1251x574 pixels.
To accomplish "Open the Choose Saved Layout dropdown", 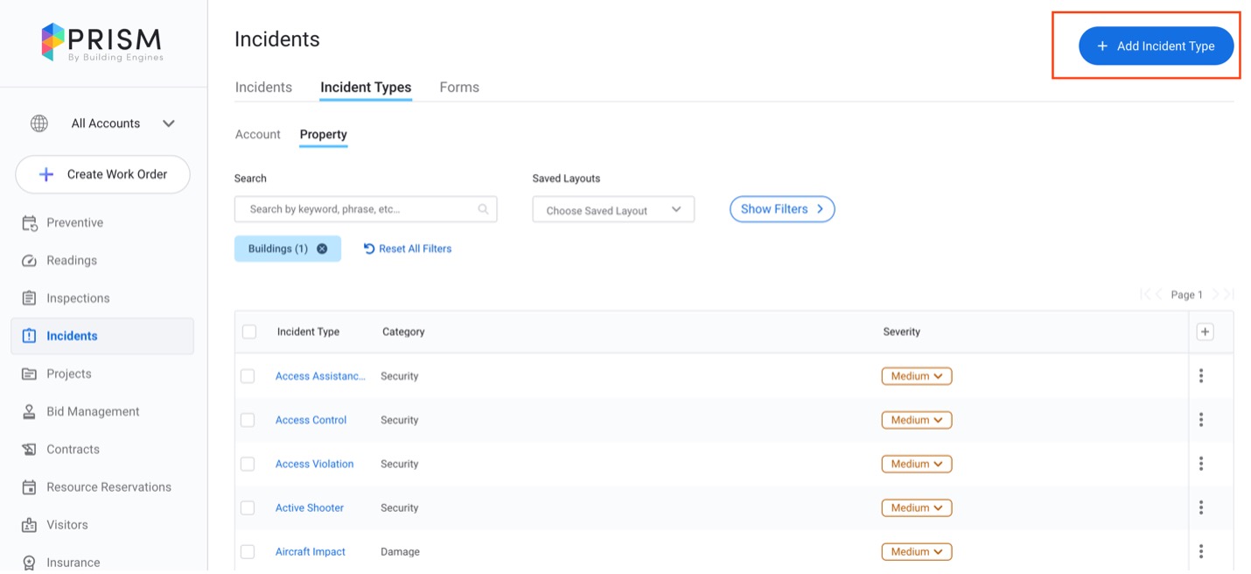I will tap(612, 210).
